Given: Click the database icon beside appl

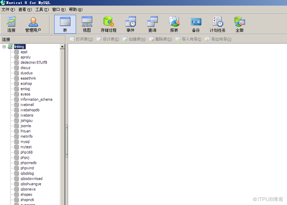Looking at the screenshot, I should [x=17, y=52].
